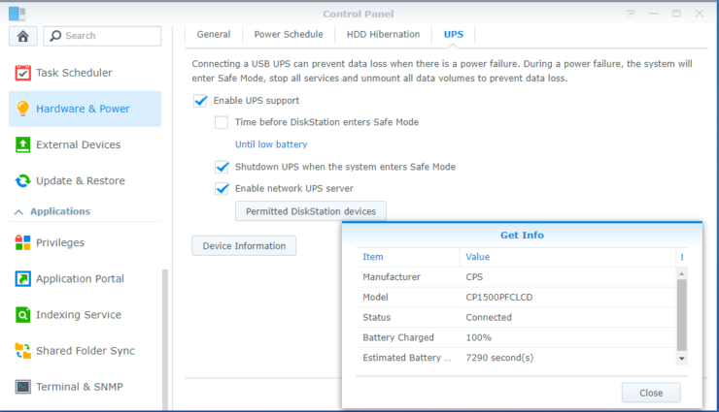719x412 pixels.
Task: Click the sidebar Search field
Action: pos(102,36)
